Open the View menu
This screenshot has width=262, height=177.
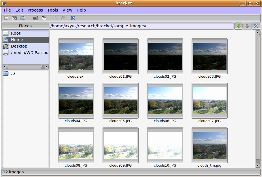[67, 10]
